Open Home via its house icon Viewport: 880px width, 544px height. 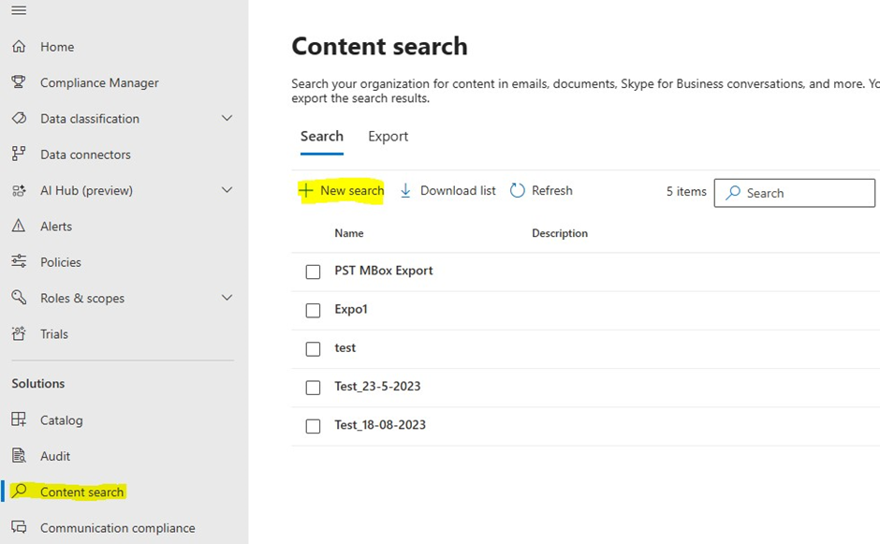coord(19,47)
